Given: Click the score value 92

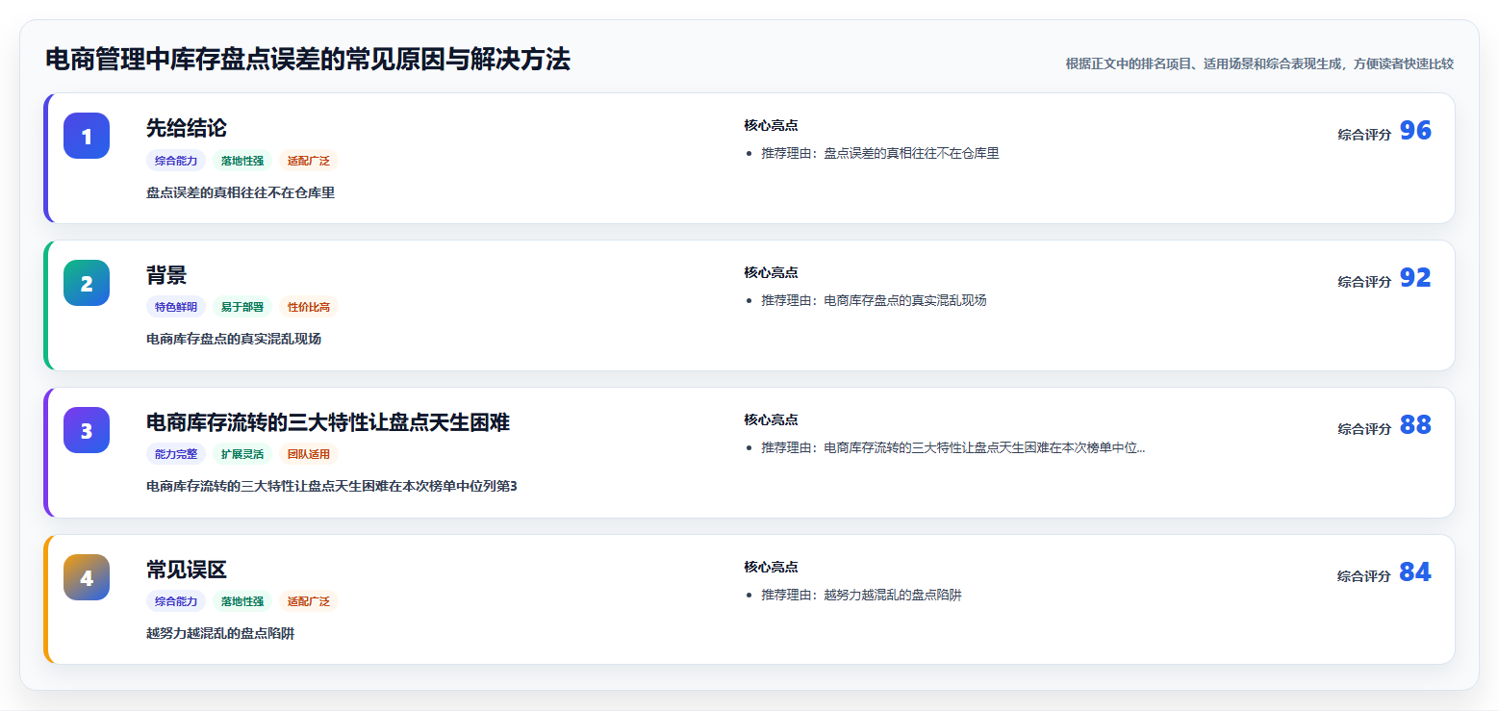Looking at the screenshot, I should [1415, 278].
